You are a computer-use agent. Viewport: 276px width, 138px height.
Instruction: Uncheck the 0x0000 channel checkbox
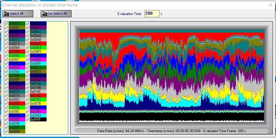6,24
